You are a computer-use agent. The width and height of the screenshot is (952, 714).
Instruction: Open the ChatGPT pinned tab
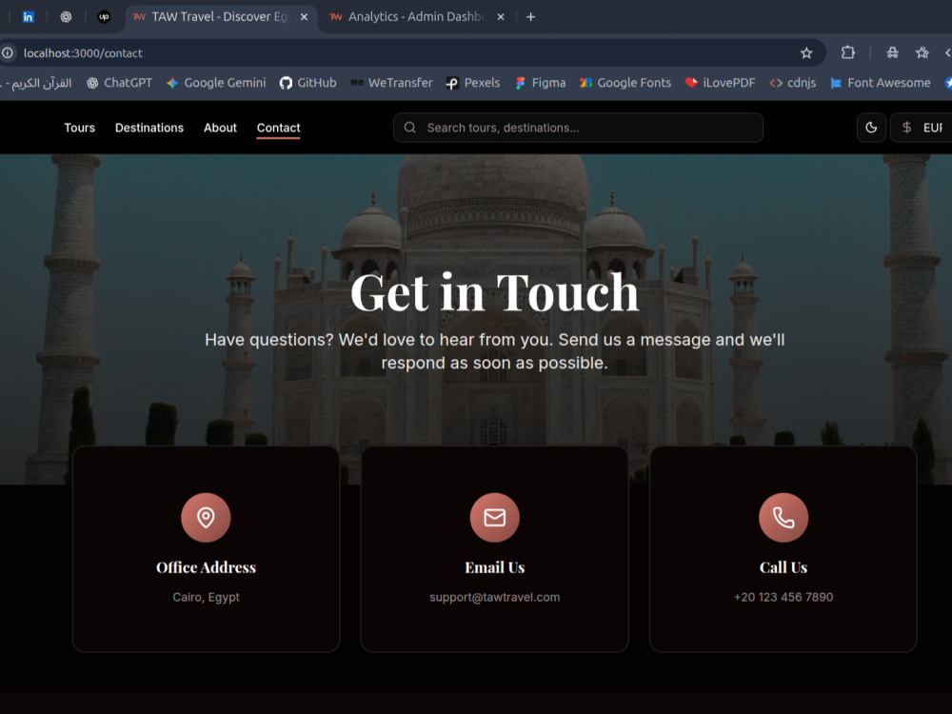point(66,17)
